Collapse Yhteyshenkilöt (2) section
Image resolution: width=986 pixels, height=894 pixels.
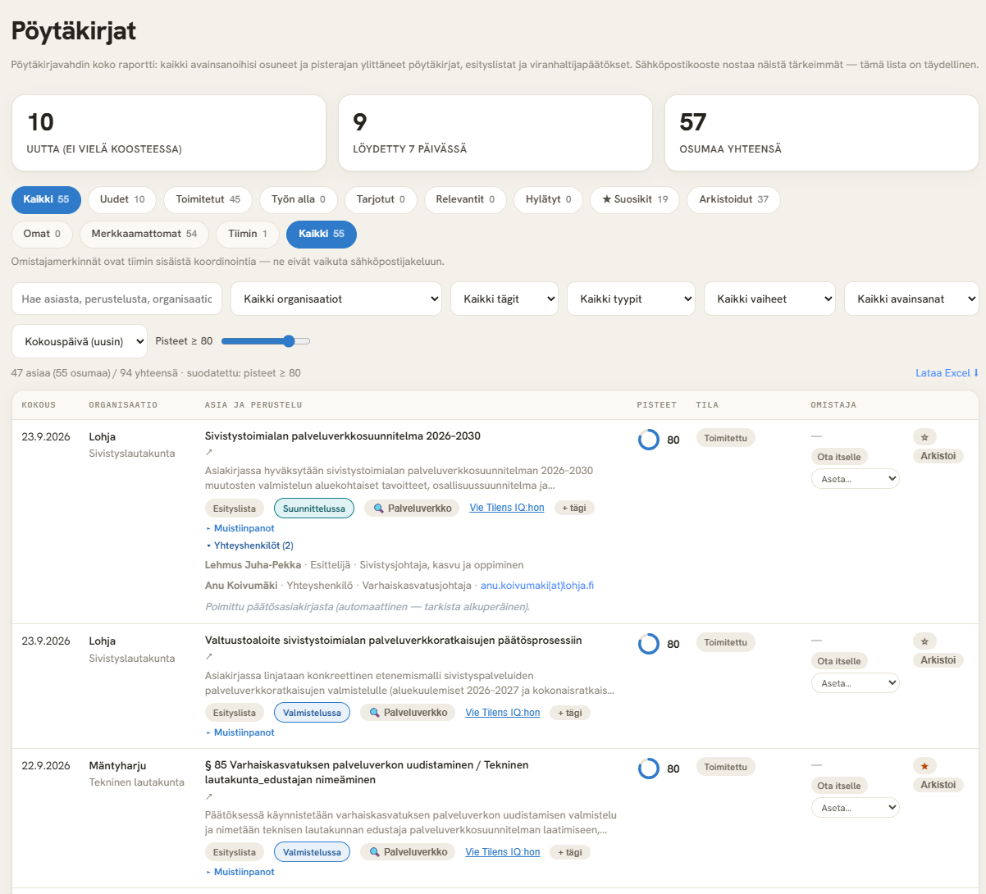(x=249, y=545)
